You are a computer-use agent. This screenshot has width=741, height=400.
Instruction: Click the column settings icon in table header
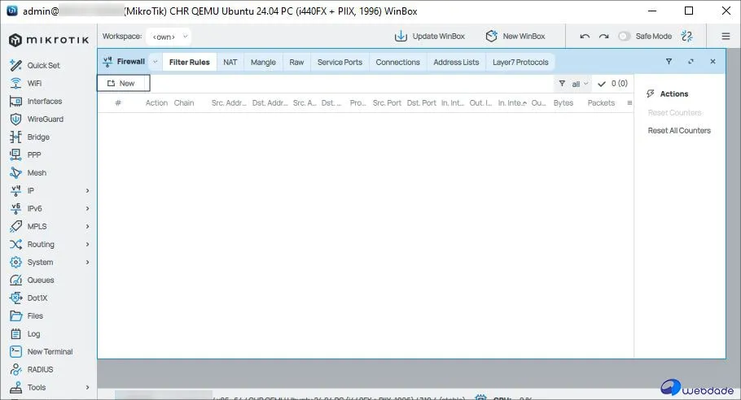pos(629,103)
